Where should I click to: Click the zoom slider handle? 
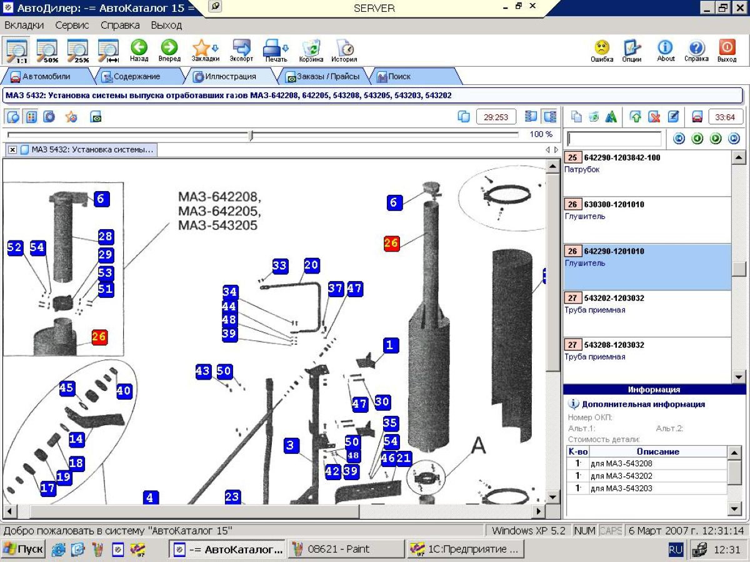(x=251, y=136)
